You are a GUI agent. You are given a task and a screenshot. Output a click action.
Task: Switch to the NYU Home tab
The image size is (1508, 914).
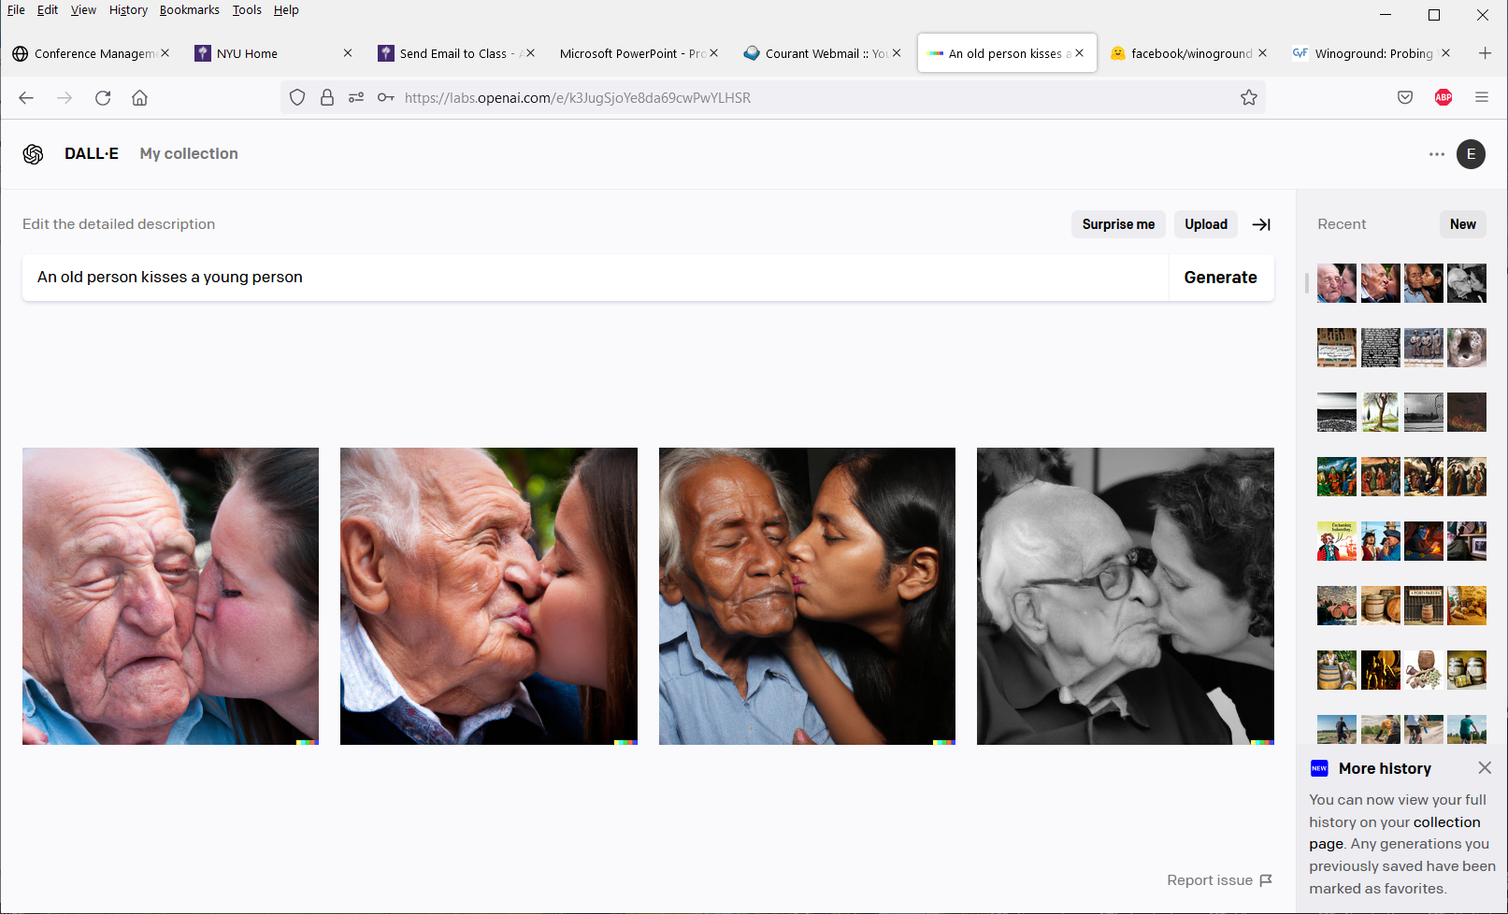pyautogui.click(x=247, y=54)
